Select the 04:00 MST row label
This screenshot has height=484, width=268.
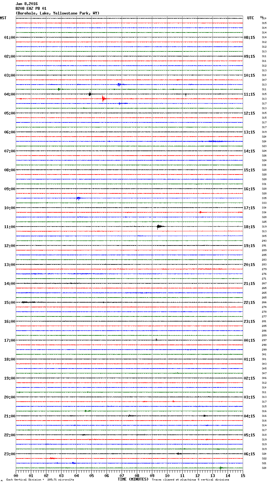10,94
